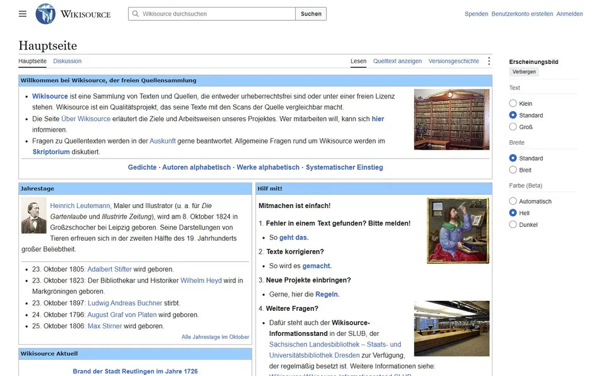The height and width of the screenshot is (376, 603).
Task: Click the Spenden link
Action: pyautogui.click(x=476, y=14)
